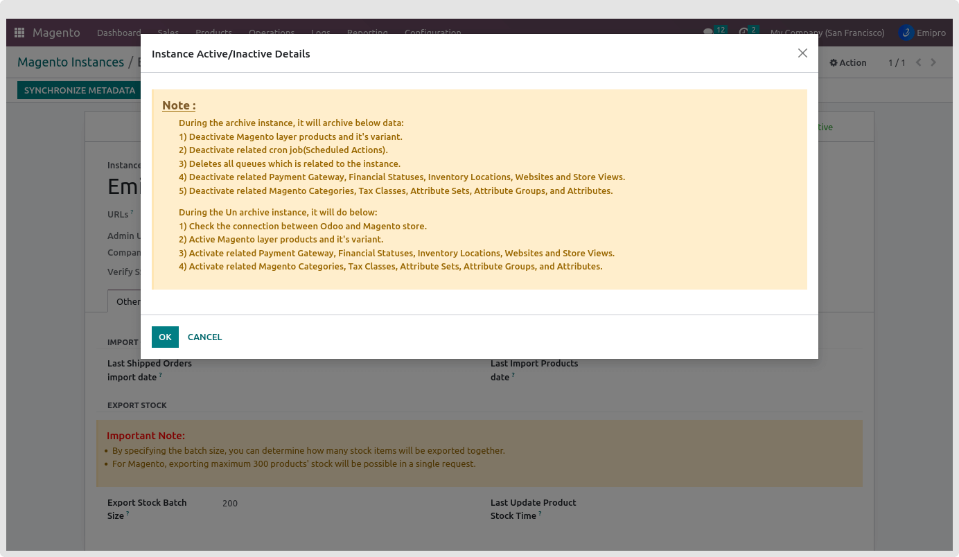Click help icon next to URLs label

[132, 213]
